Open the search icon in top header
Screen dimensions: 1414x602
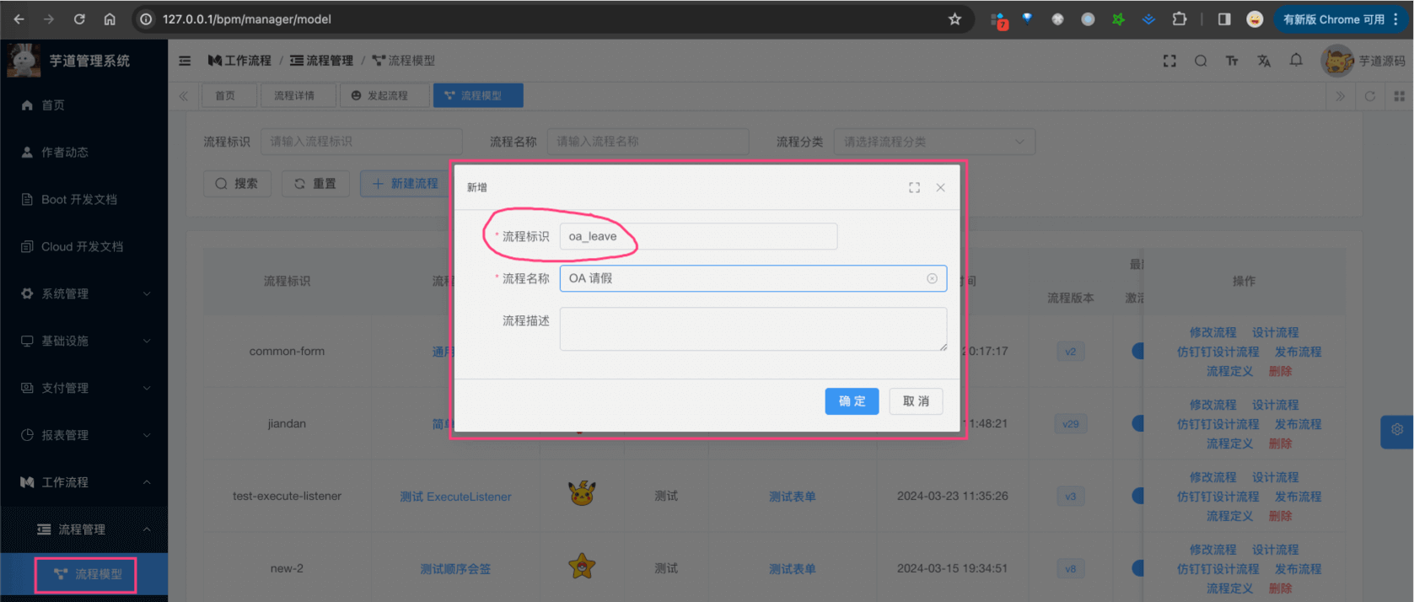(1201, 61)
